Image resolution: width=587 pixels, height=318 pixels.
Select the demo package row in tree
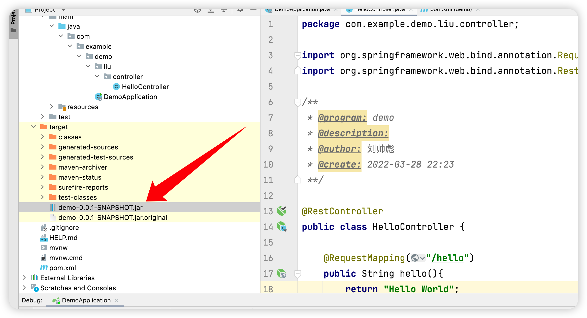tap(139, 56)
